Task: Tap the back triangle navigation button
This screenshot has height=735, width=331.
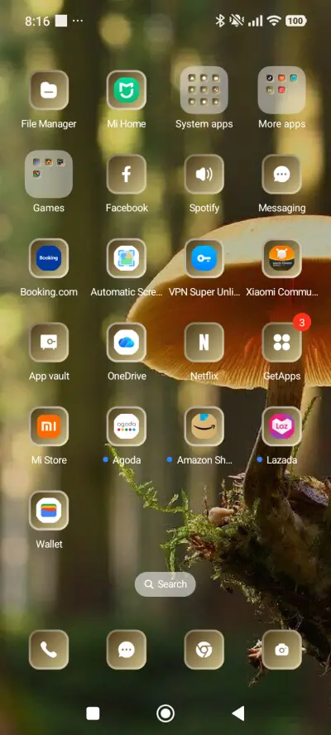Action: 238,713
